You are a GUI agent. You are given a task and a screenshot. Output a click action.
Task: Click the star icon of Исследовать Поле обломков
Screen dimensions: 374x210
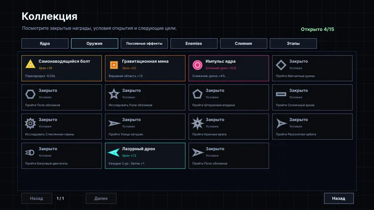pyautogui.click(x=114, y=94)
